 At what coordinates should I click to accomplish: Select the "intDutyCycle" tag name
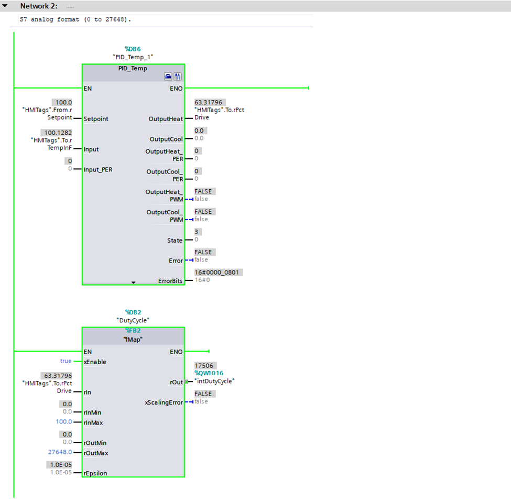tap(214, 381)
